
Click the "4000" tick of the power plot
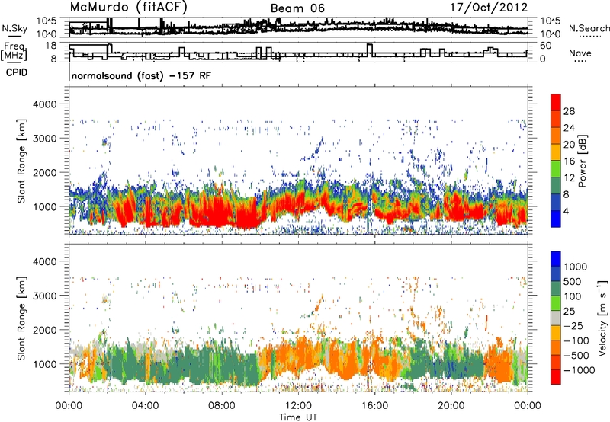click(45, 104)
